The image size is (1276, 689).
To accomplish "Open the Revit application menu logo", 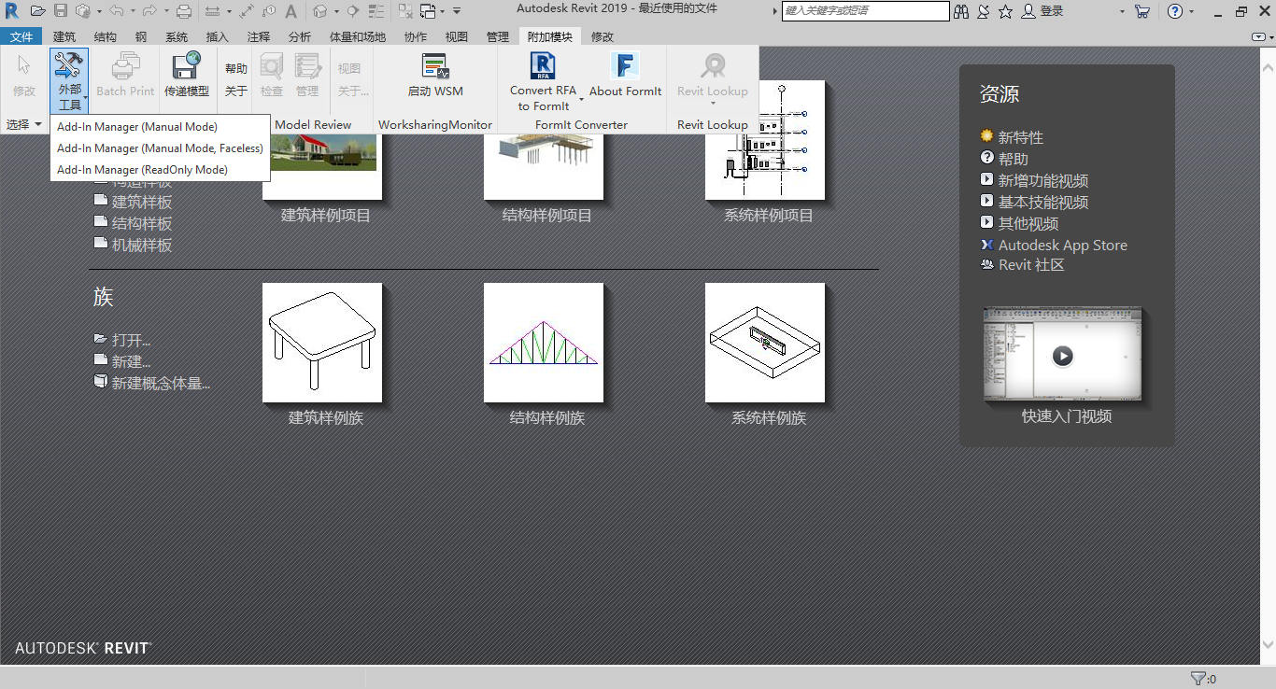I will coord(11,11).
